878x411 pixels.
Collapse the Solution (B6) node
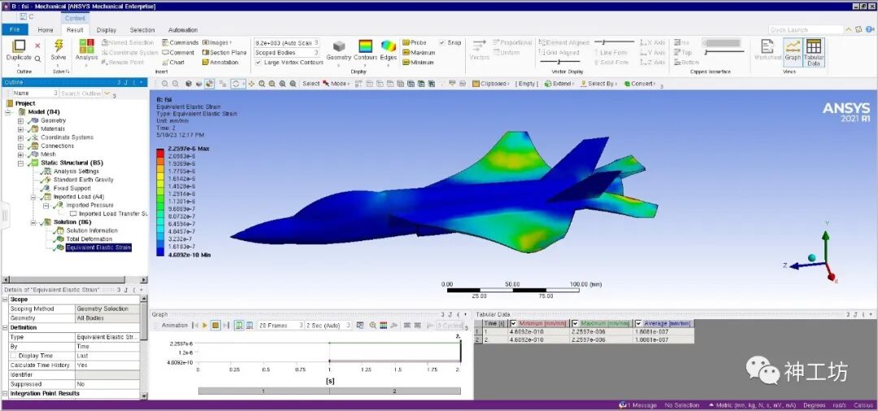33,223
